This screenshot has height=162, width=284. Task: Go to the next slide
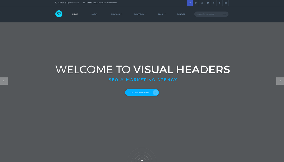(x=280, y=81)
